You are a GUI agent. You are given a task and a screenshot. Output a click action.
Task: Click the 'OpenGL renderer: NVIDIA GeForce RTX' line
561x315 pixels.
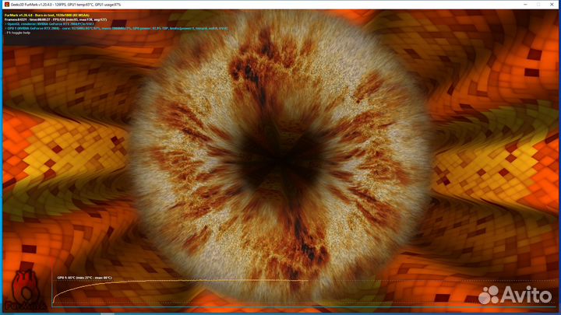[x=50, y=24]
